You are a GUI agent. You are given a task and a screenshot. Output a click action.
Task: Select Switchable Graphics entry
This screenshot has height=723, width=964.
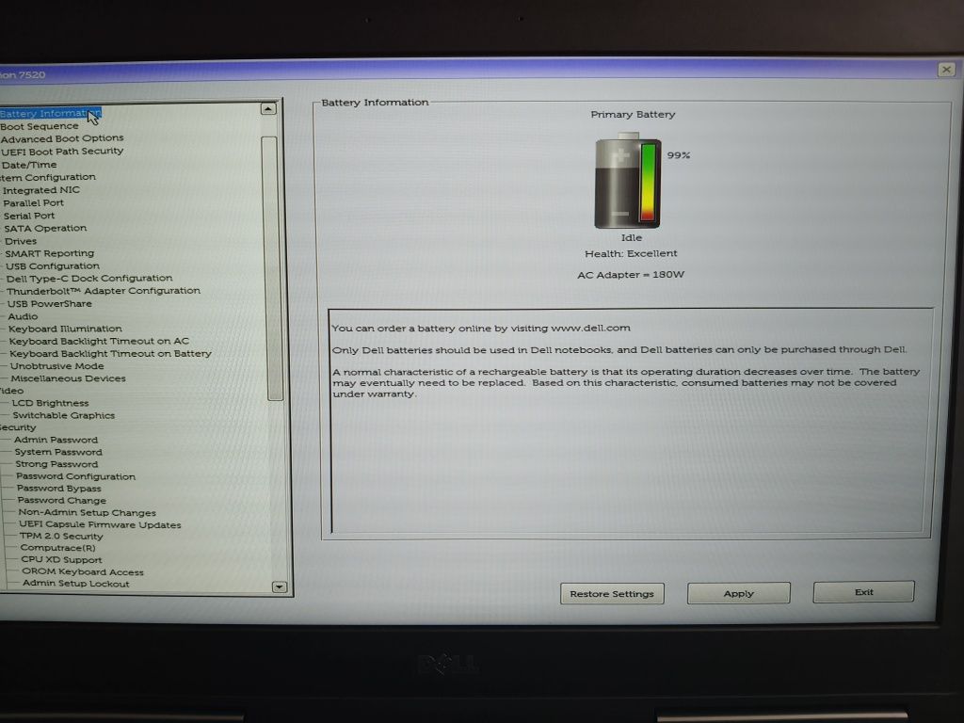tap(63, 415)
